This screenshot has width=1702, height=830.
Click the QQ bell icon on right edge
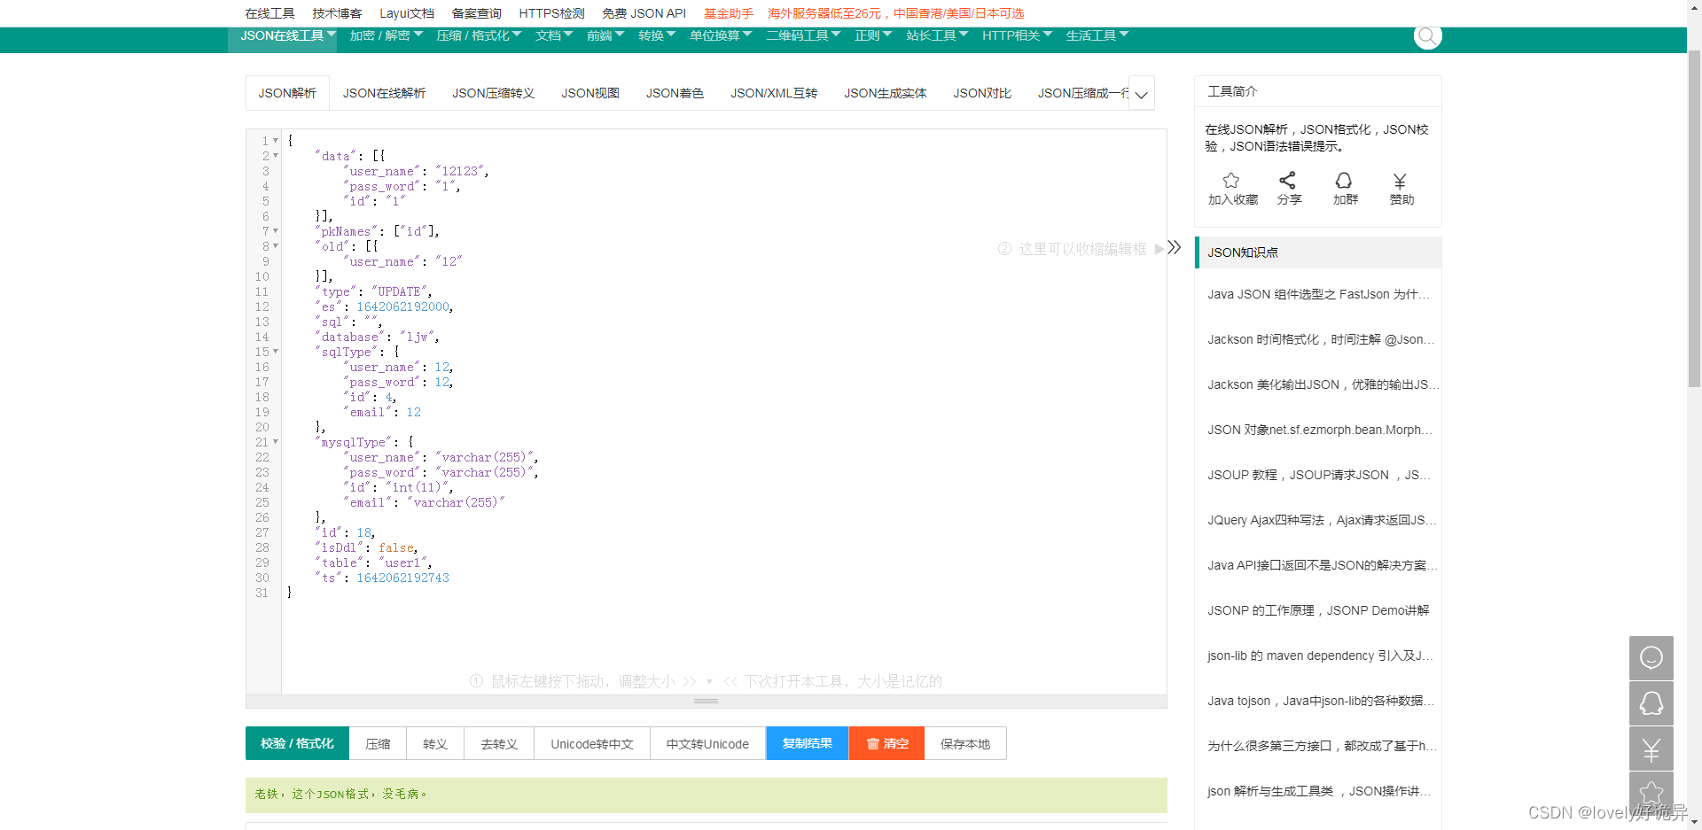point(1651,703)
